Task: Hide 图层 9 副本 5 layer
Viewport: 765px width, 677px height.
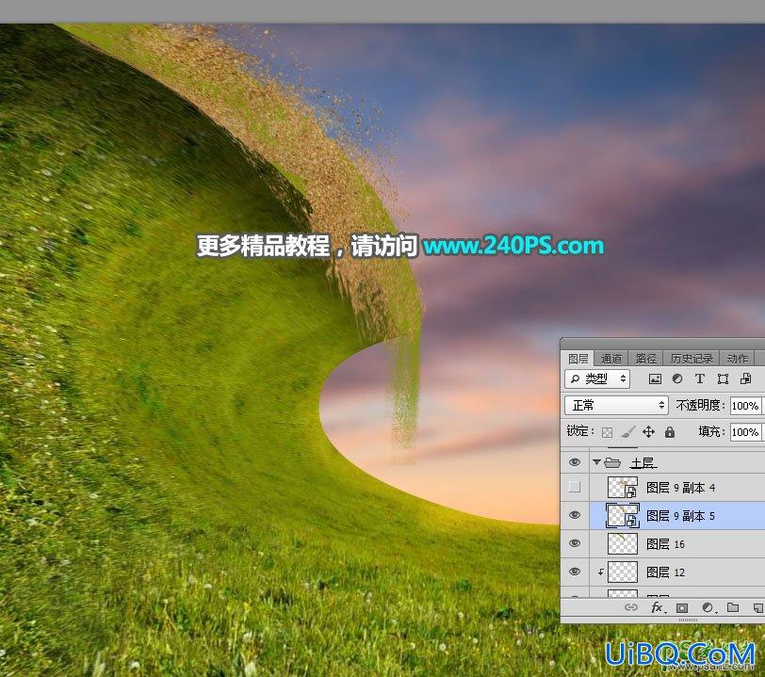Action: [575, 515]
